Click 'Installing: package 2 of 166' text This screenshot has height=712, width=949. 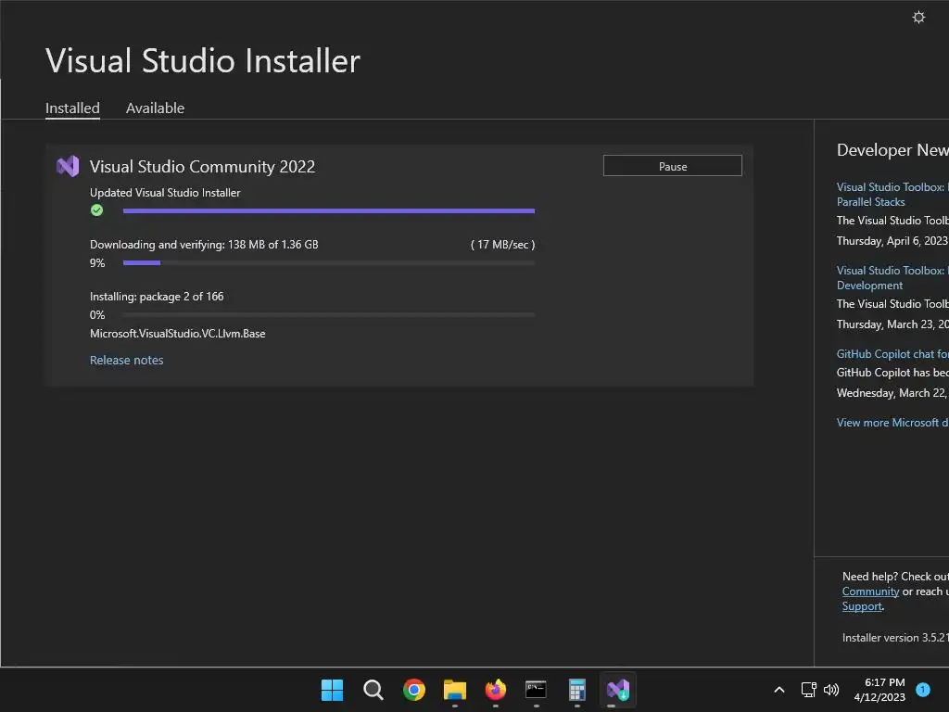click(x=157, y=297)
